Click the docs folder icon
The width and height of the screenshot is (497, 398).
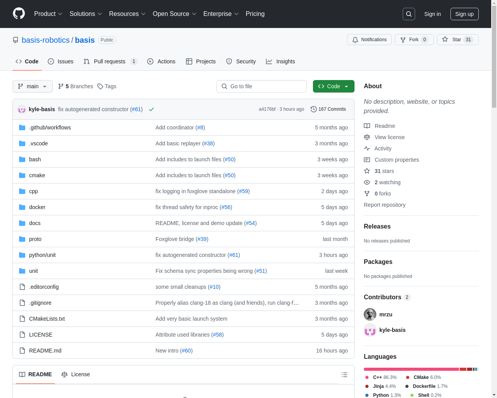coord(22,223)
